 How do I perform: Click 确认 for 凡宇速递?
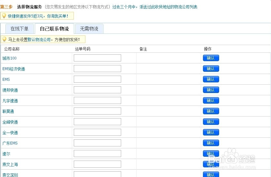[211, 100]
